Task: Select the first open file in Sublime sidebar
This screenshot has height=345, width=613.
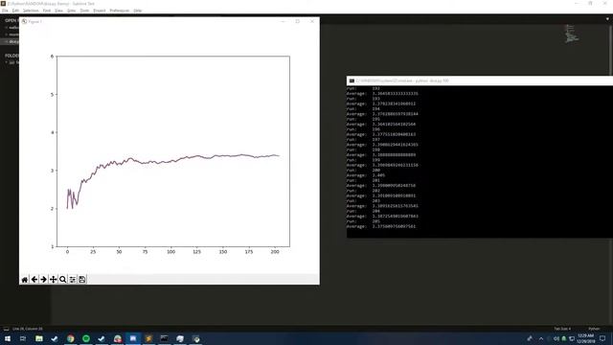Action: pyautogui.click(x=11, y=28)
